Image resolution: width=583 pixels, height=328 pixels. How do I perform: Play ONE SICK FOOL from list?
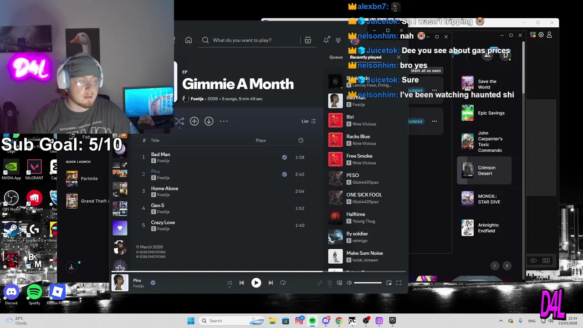(365, 198)
